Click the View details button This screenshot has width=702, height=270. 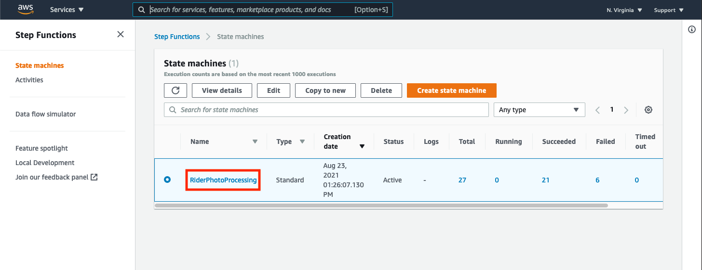pos(222,90)
